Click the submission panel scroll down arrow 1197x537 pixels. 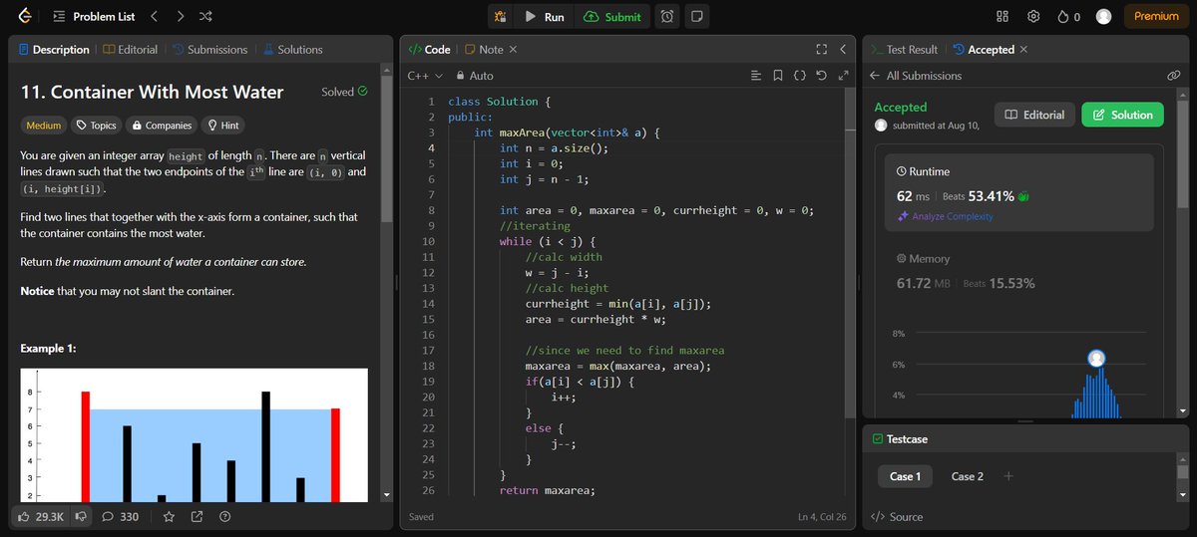point(1182,410)
